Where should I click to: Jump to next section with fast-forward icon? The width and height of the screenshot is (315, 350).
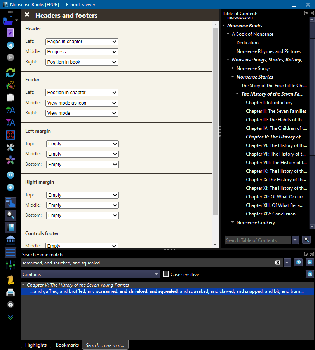tap(10, 187)
